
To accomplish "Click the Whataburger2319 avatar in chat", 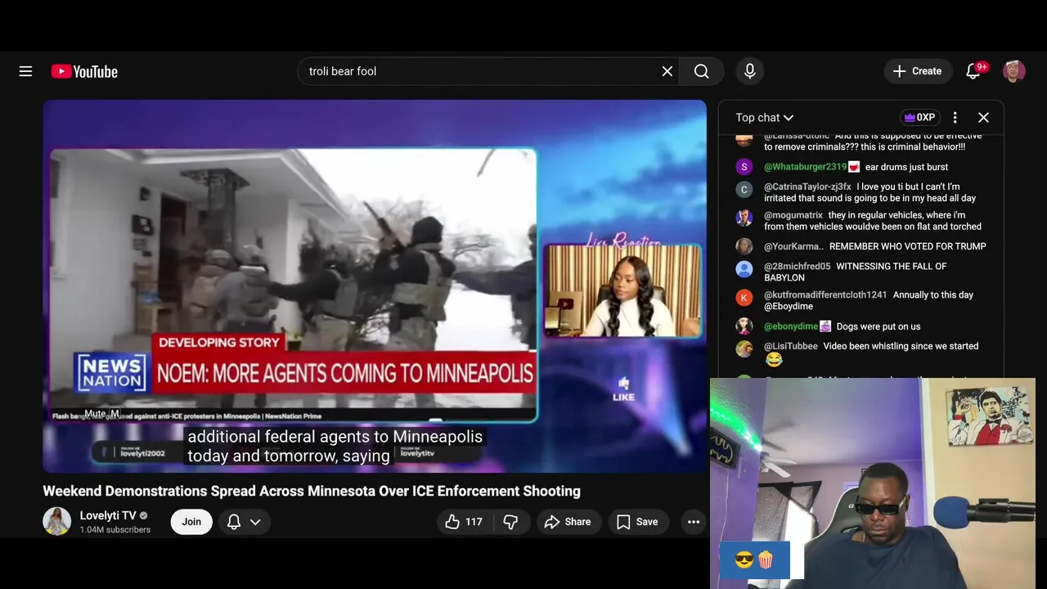I will point(744,167).
